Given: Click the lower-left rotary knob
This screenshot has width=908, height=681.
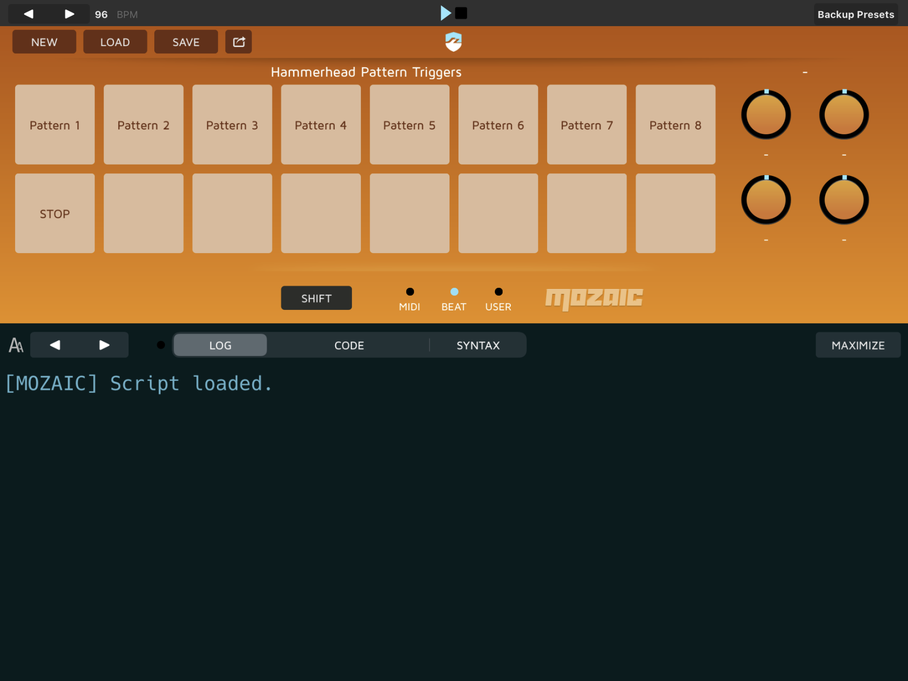Looking at the screenshot, I should point(766,200).
